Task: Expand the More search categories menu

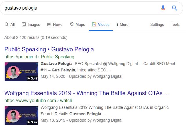Action: click(122, 24)
